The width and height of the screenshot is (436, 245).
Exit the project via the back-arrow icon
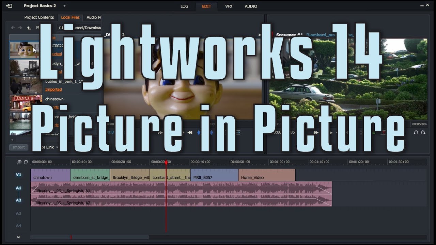click(9, 6)
